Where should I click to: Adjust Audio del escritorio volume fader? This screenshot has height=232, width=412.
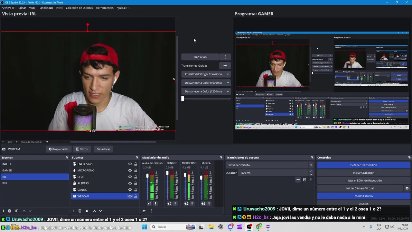[147, 176]
